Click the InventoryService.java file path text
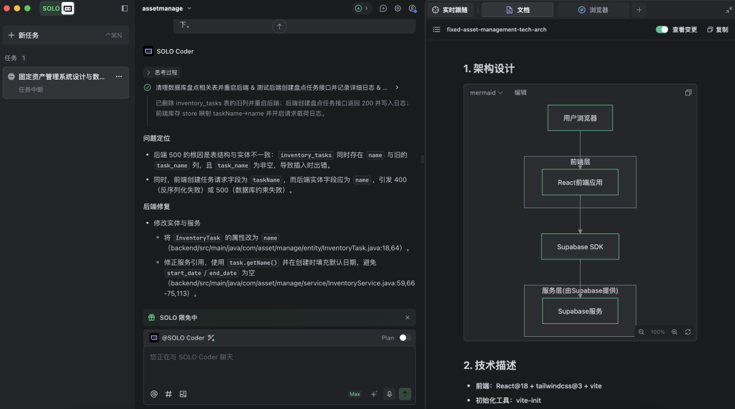Screen dimensions: 735x409 [x=289, y=288]
